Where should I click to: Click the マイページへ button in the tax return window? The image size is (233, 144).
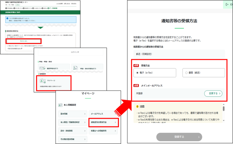pyautogui.click(x=24, y=41)
